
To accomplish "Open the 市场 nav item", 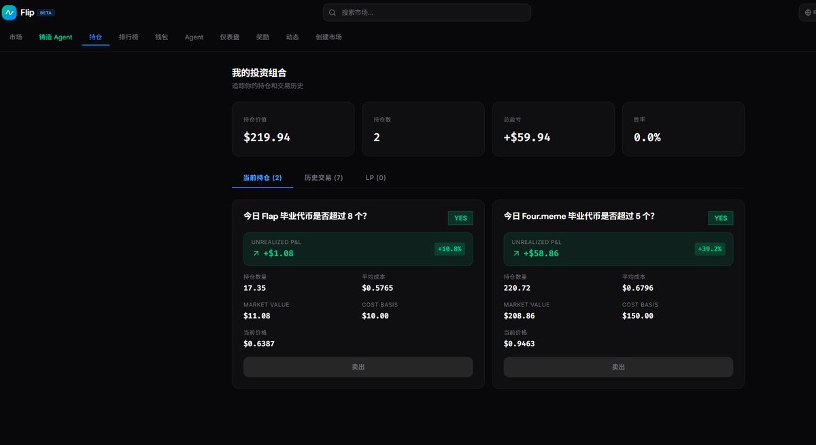I will point(16,37).
